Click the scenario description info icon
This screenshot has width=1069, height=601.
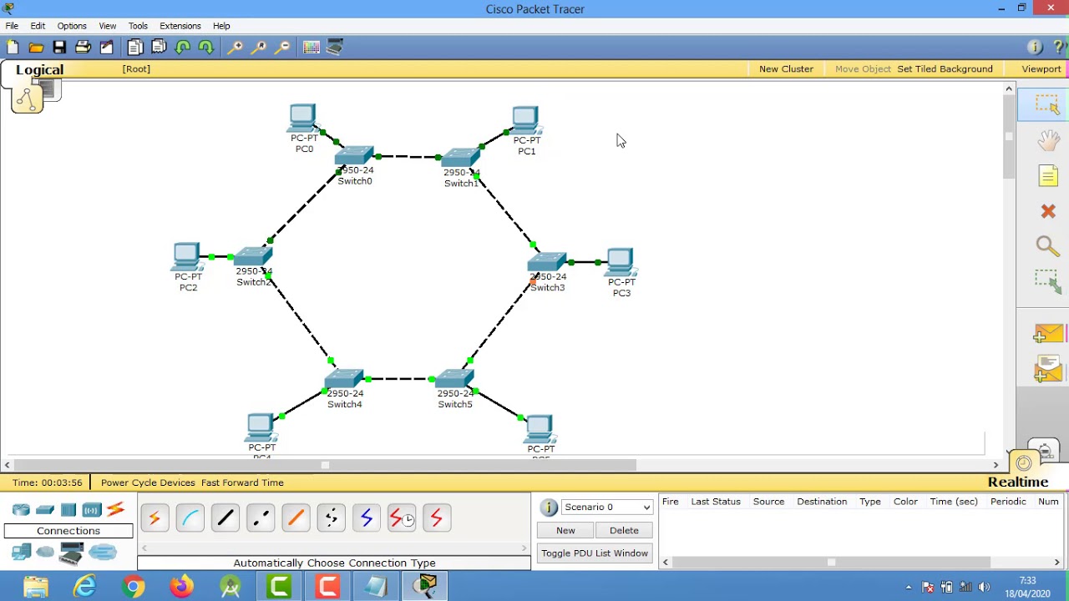coord(549,508)
